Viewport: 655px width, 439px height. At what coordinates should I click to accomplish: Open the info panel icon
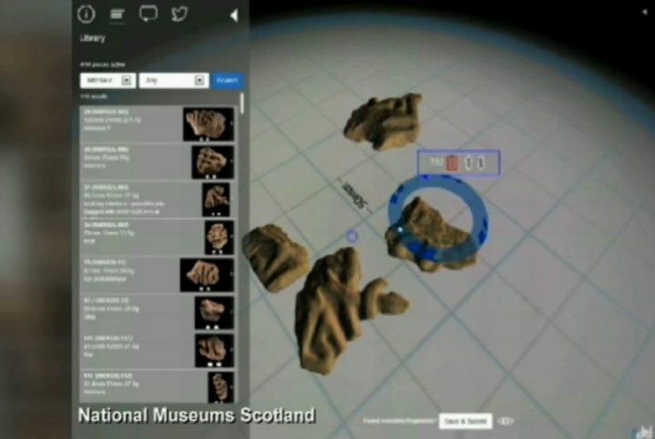[x=86, y=14]
